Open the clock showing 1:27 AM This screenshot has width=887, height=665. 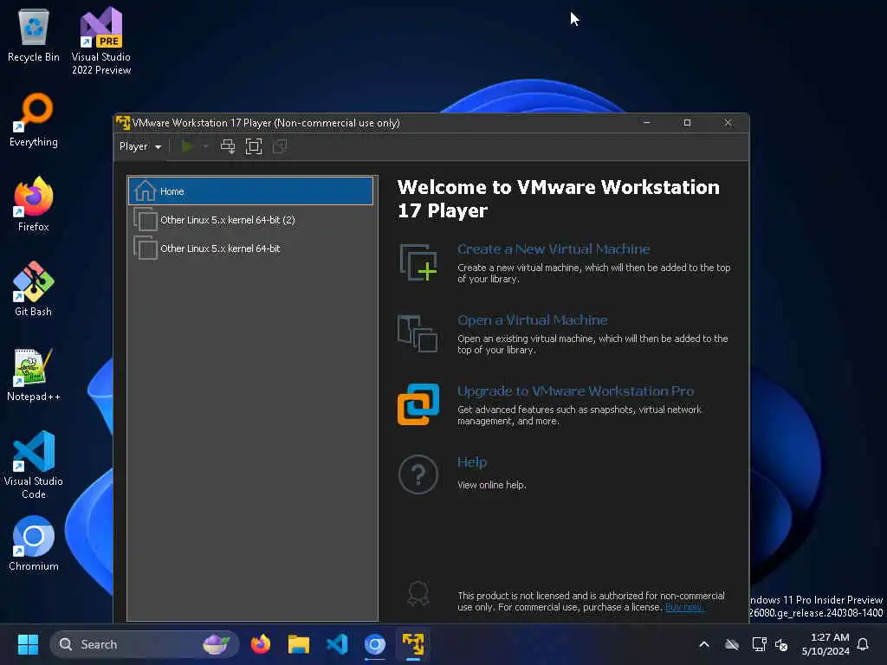click(x=825, y=644)
